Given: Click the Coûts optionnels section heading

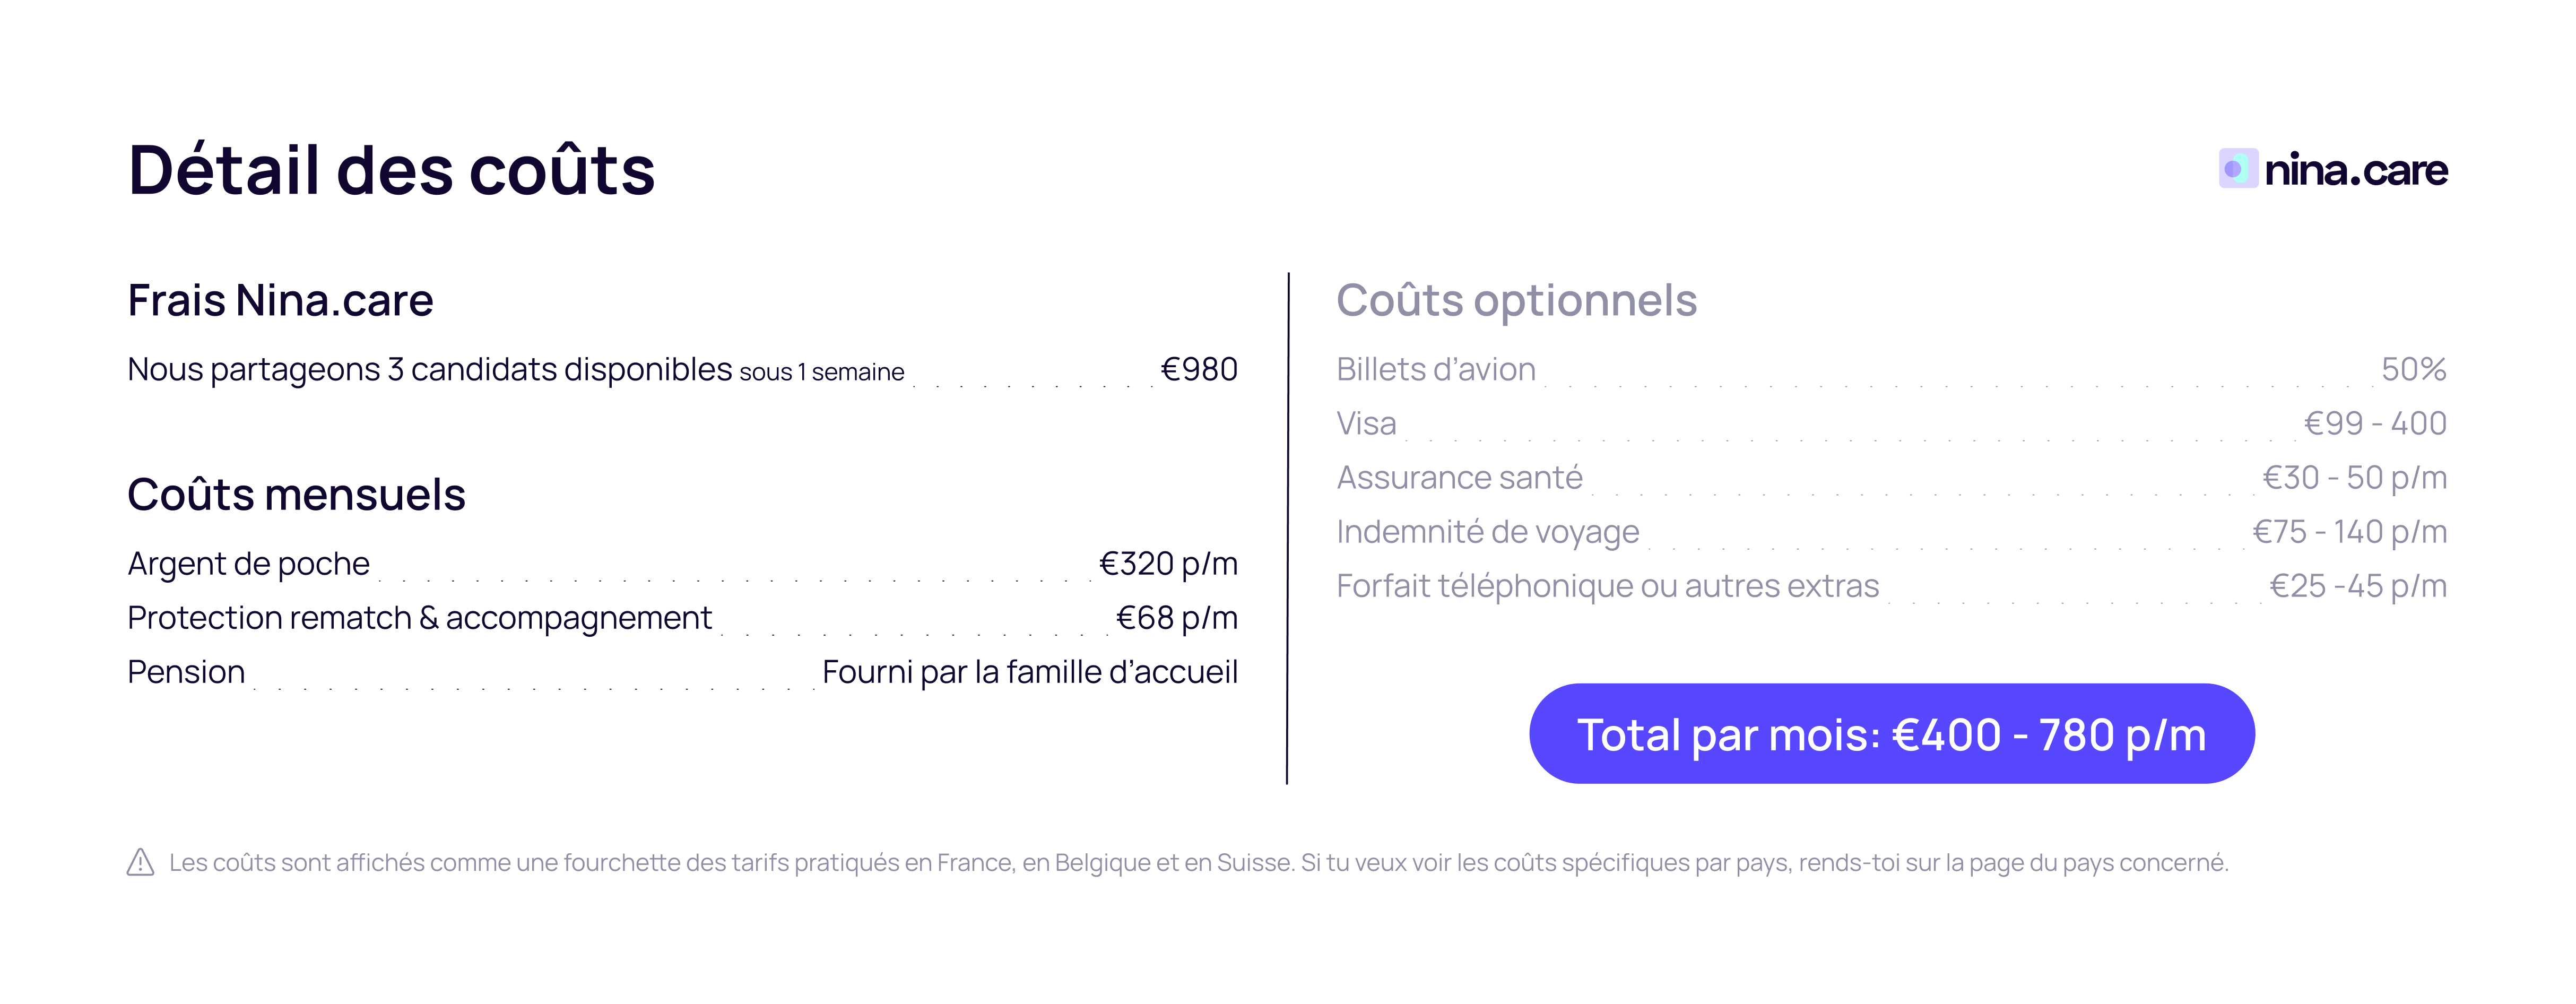Looking at the screenshot, I should [x=1516, y=300].
